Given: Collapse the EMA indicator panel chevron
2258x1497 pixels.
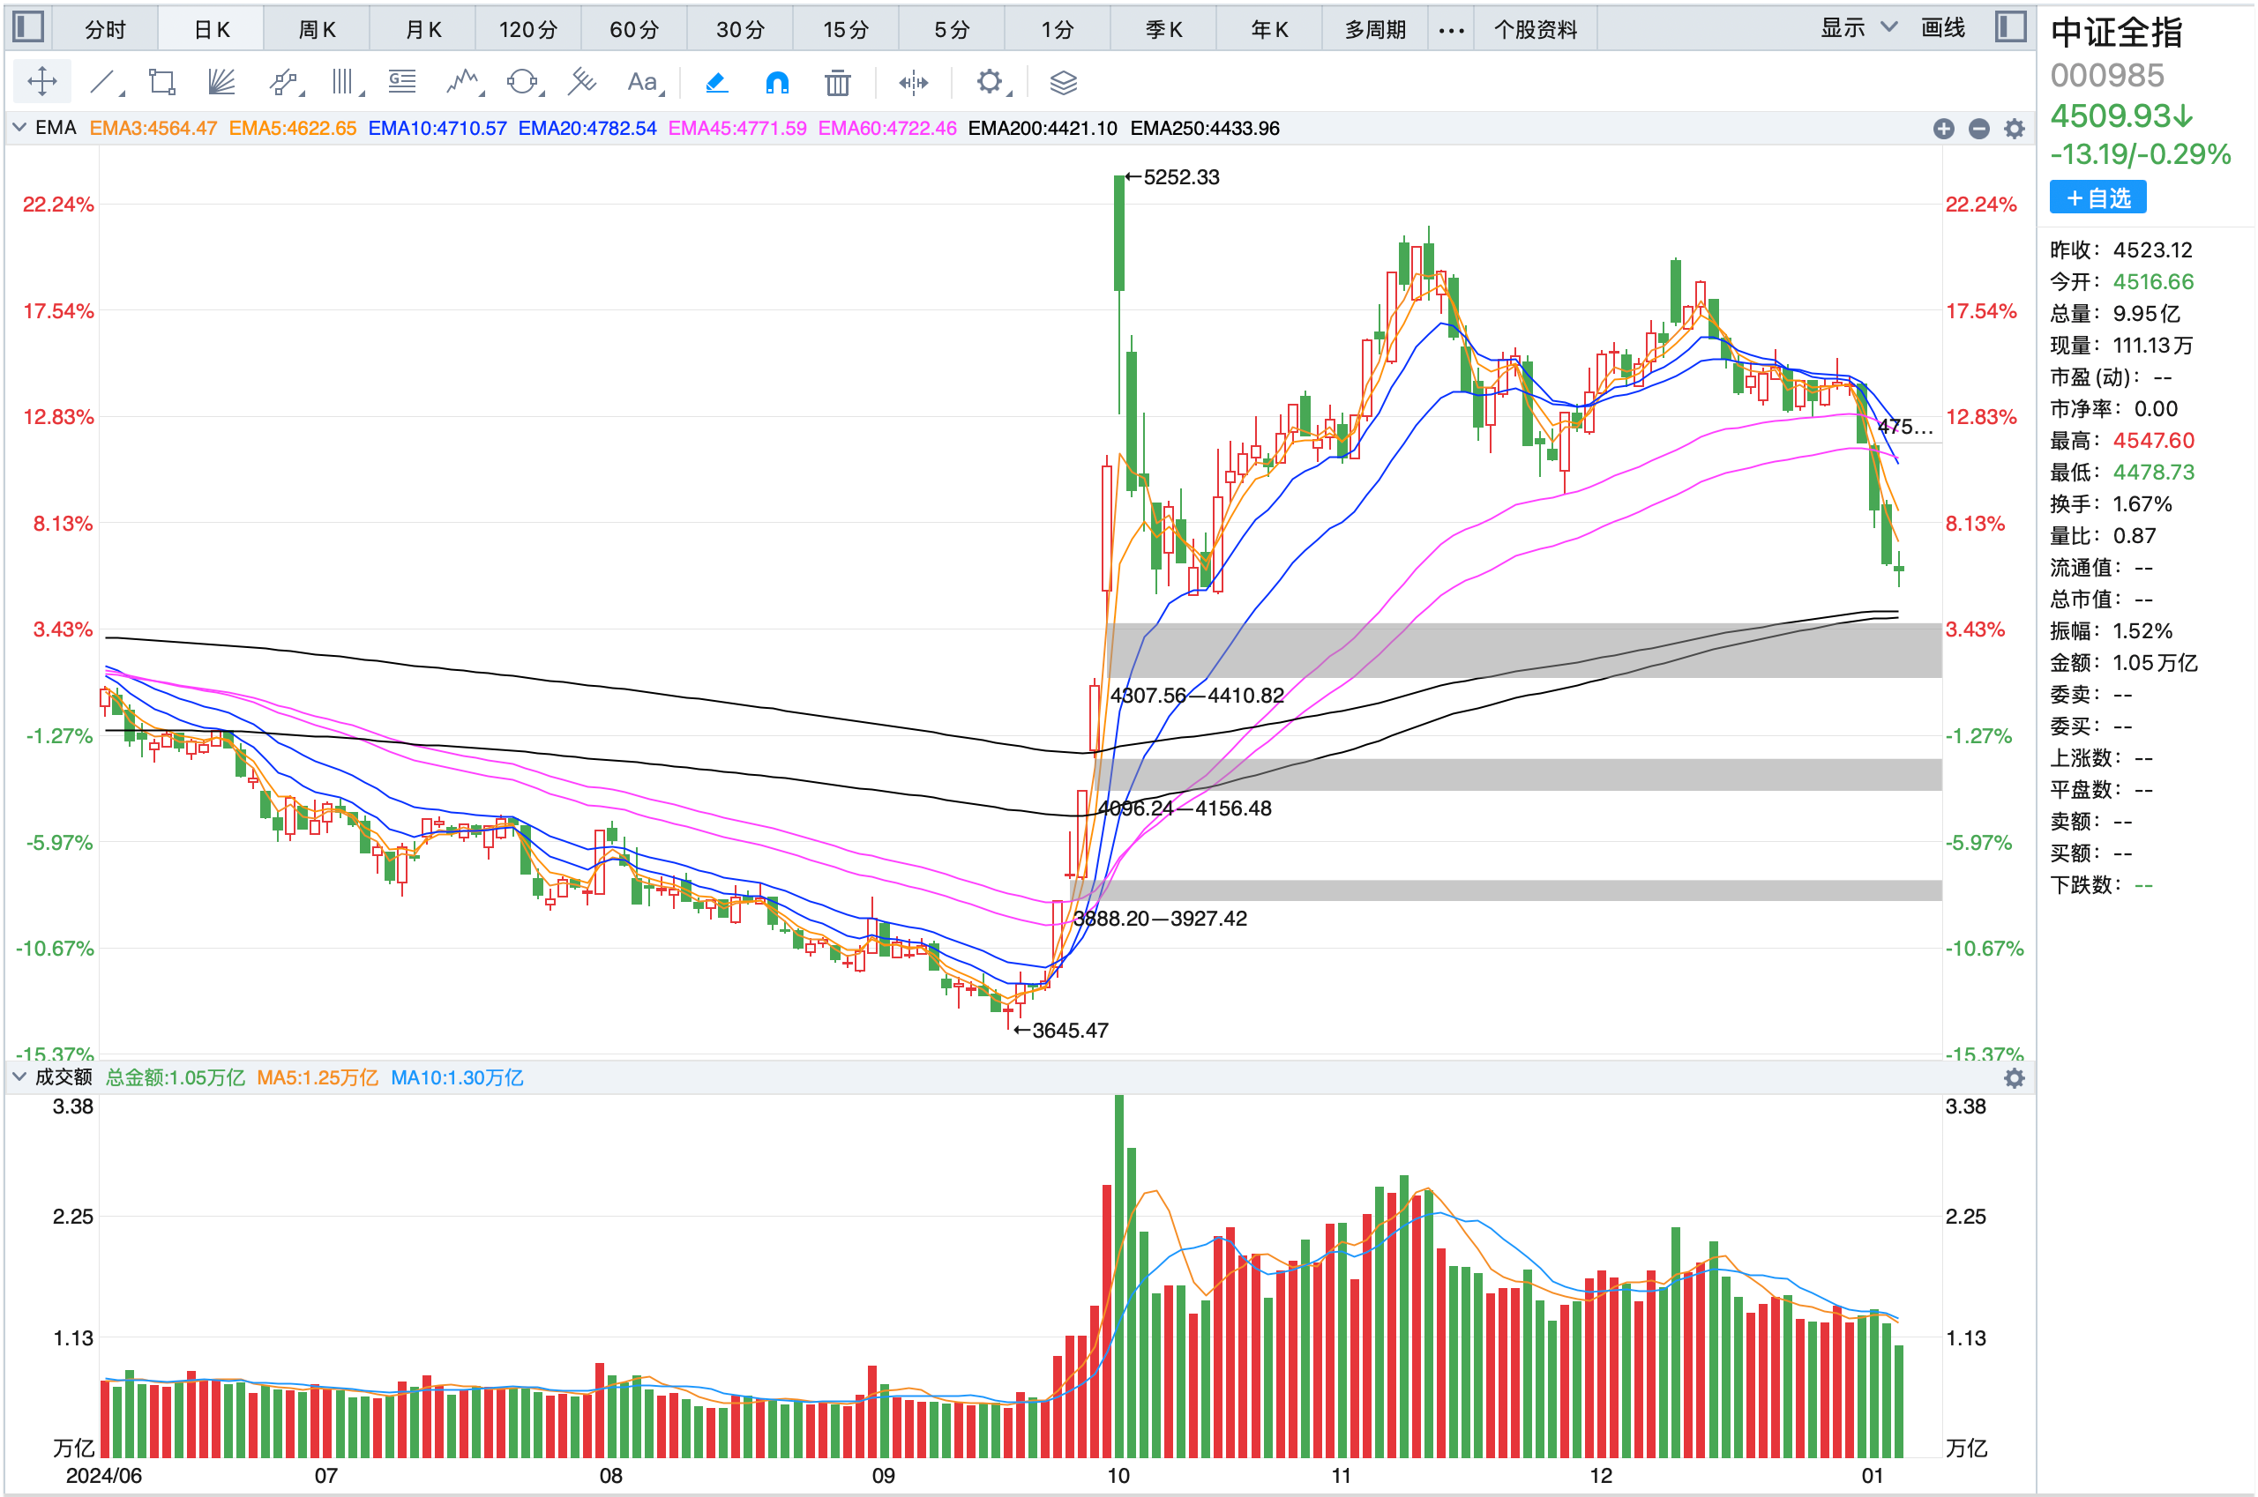Looking at the screenshot, I should 19,127.
